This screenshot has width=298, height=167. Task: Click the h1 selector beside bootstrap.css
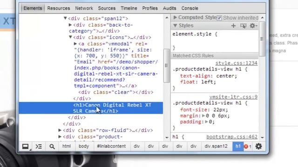176,137
